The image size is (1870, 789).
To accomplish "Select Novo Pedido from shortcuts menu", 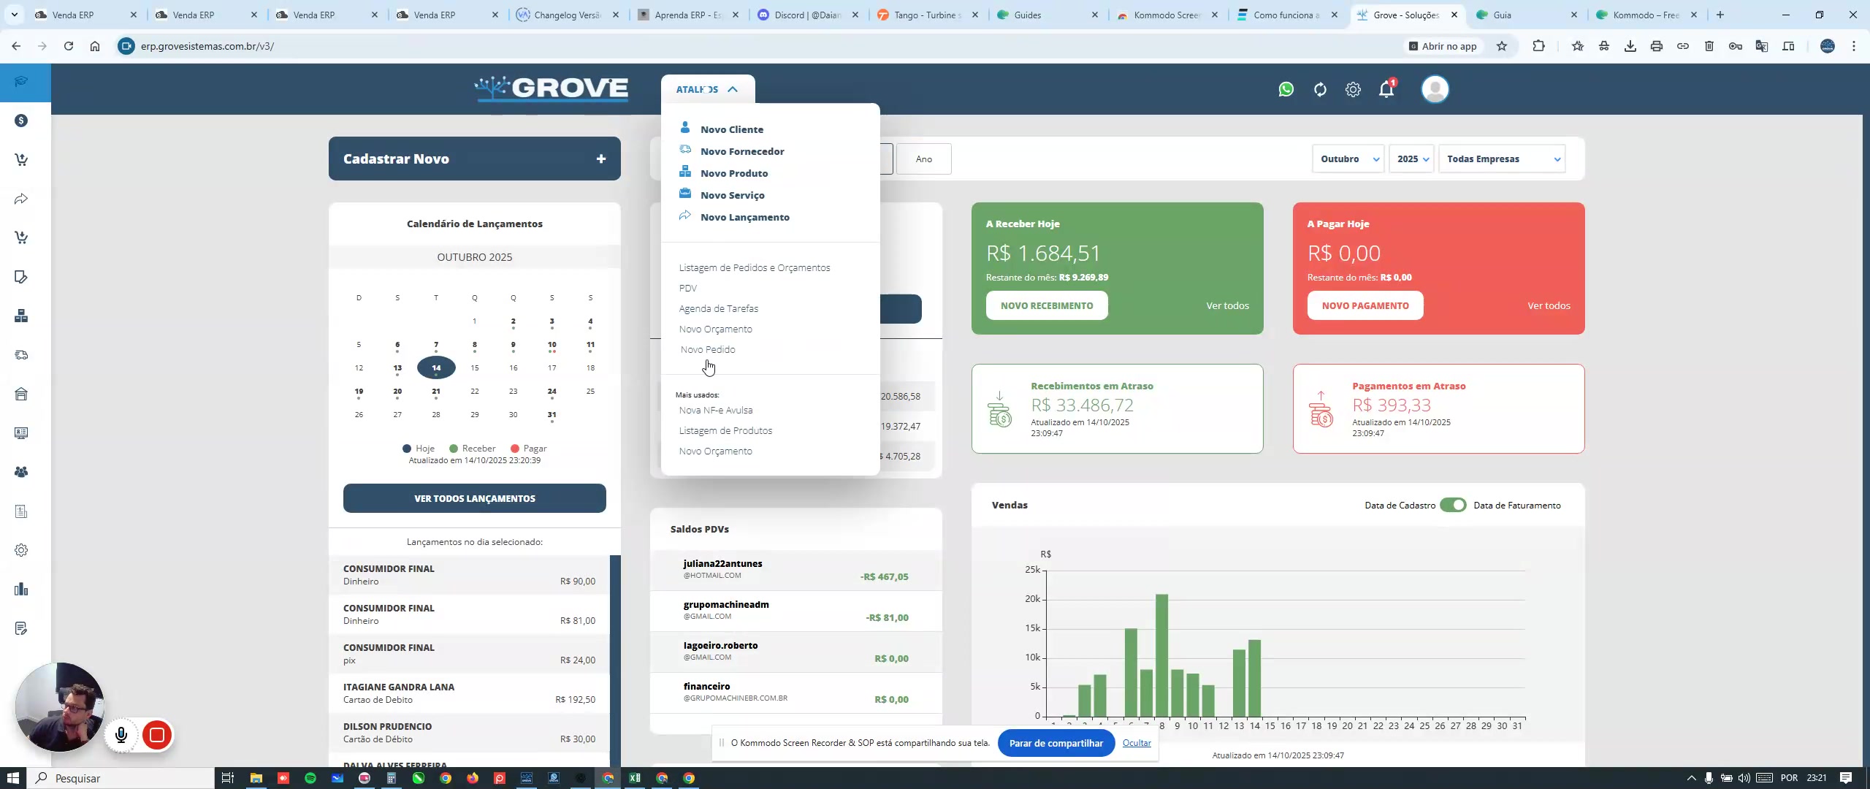I will click(708, 349).
